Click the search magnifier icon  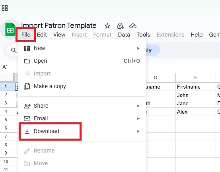tap(14, 50)
